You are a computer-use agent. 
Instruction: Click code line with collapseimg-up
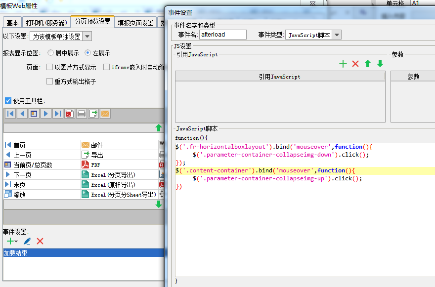click(277, 179)
